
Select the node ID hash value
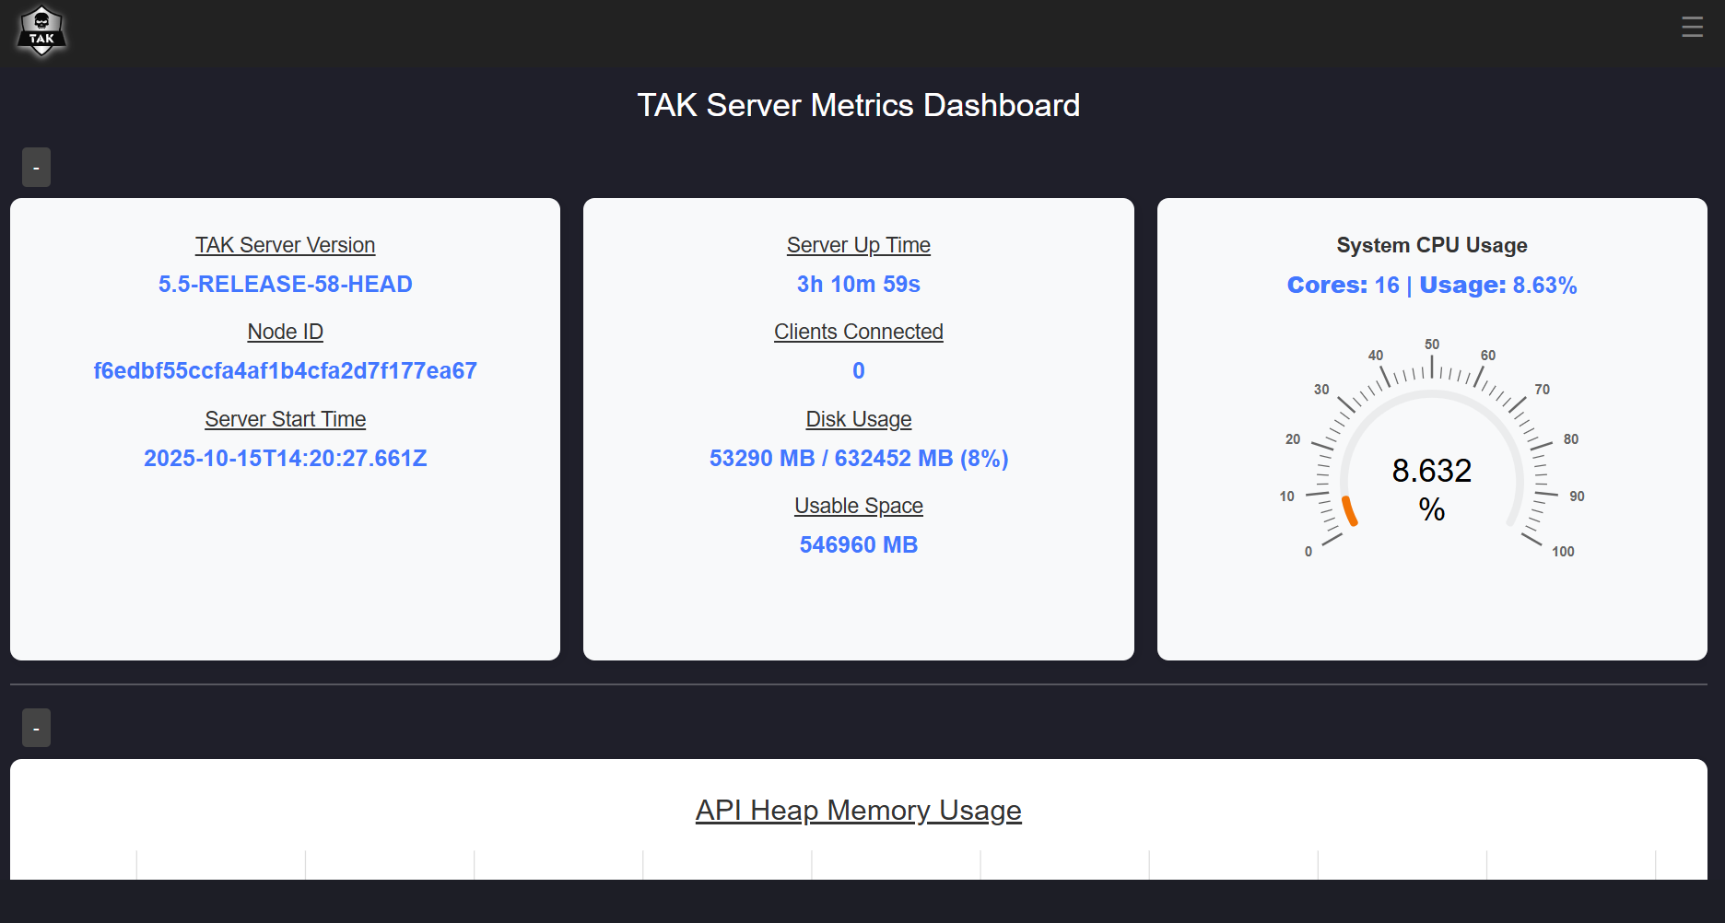click(285, 371)
